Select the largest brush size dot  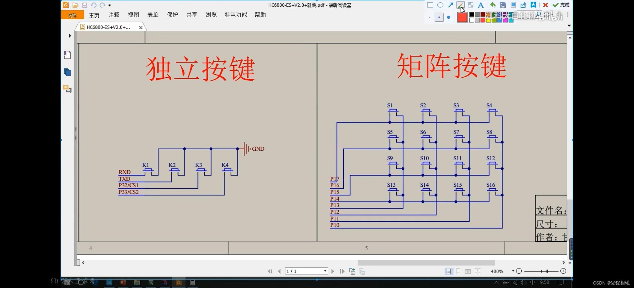[449, 17]
